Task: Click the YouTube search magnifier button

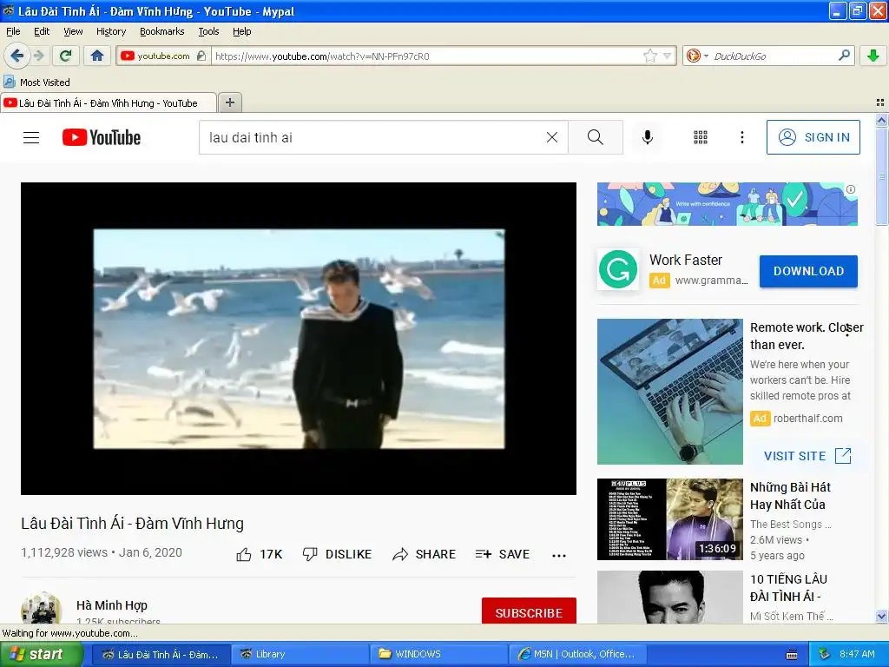Action: pos(596,137)
